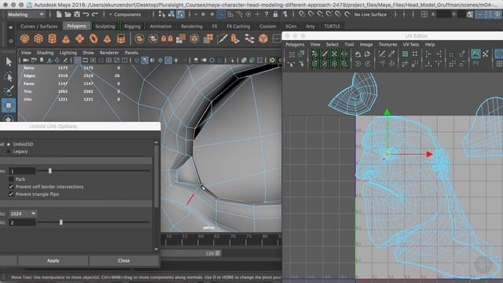Open the Help menu in UV Editor

click(430, 44)
